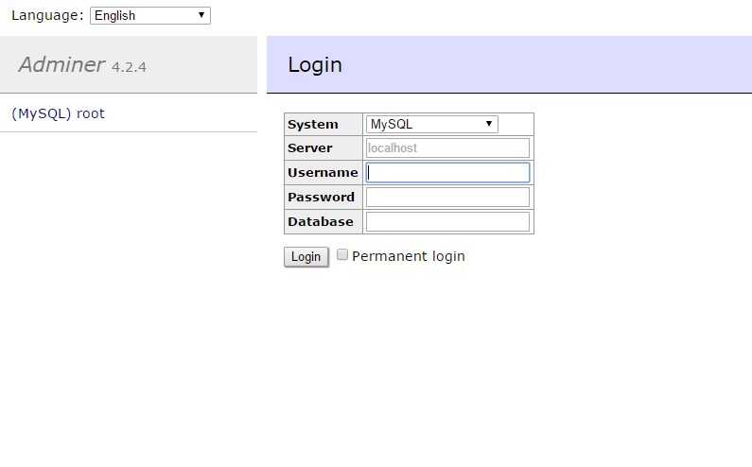Click the Password row label
The height and width of the screenshot is (467, 752).
point(321,198)
